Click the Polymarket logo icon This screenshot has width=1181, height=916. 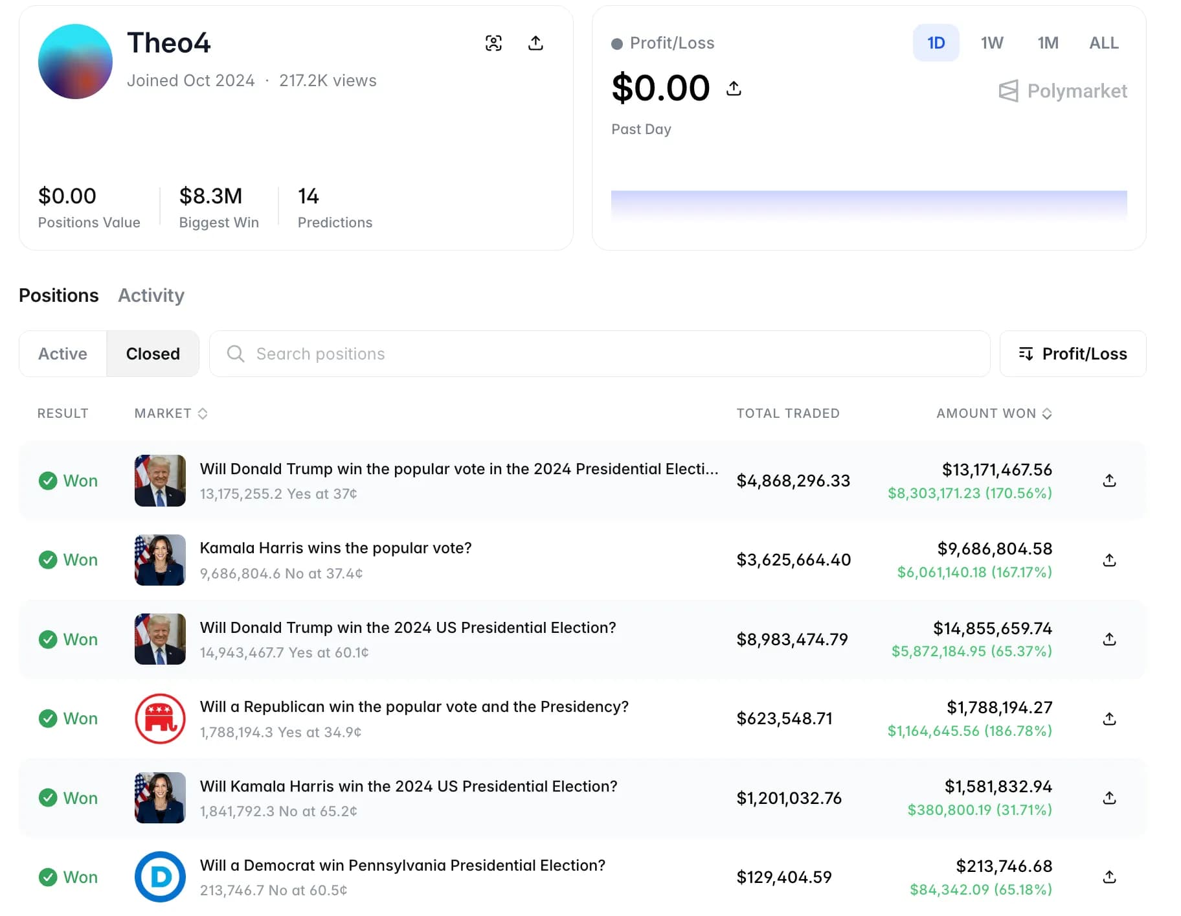[1007, 91]
